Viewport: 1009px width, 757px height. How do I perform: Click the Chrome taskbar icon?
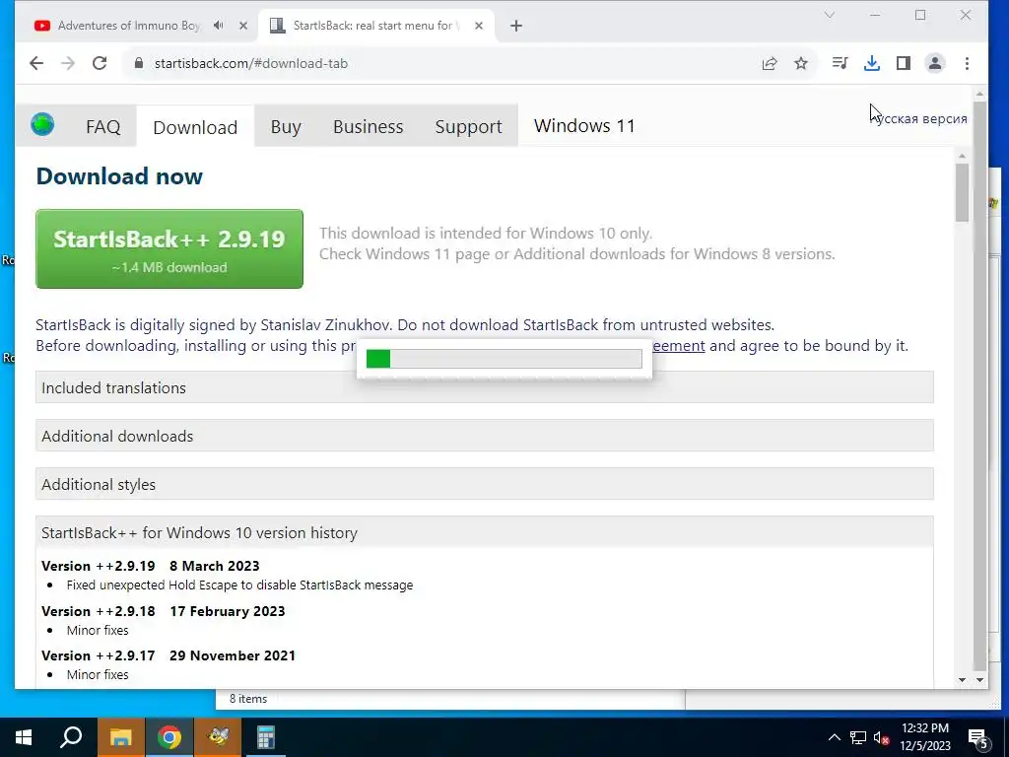click(169, 737)
